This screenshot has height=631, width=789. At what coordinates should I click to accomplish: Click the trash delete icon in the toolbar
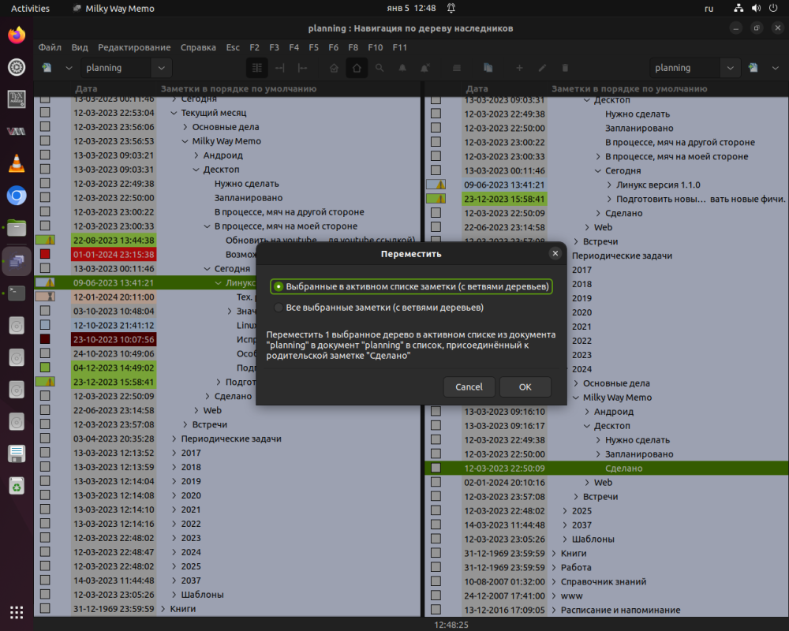(565, 68)
